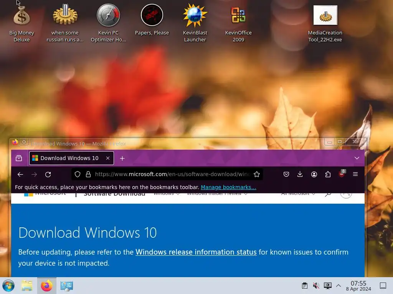The height and width of the screenshot is (294, 393).
Task: Open network display tray icon
Action: [328, 286]
